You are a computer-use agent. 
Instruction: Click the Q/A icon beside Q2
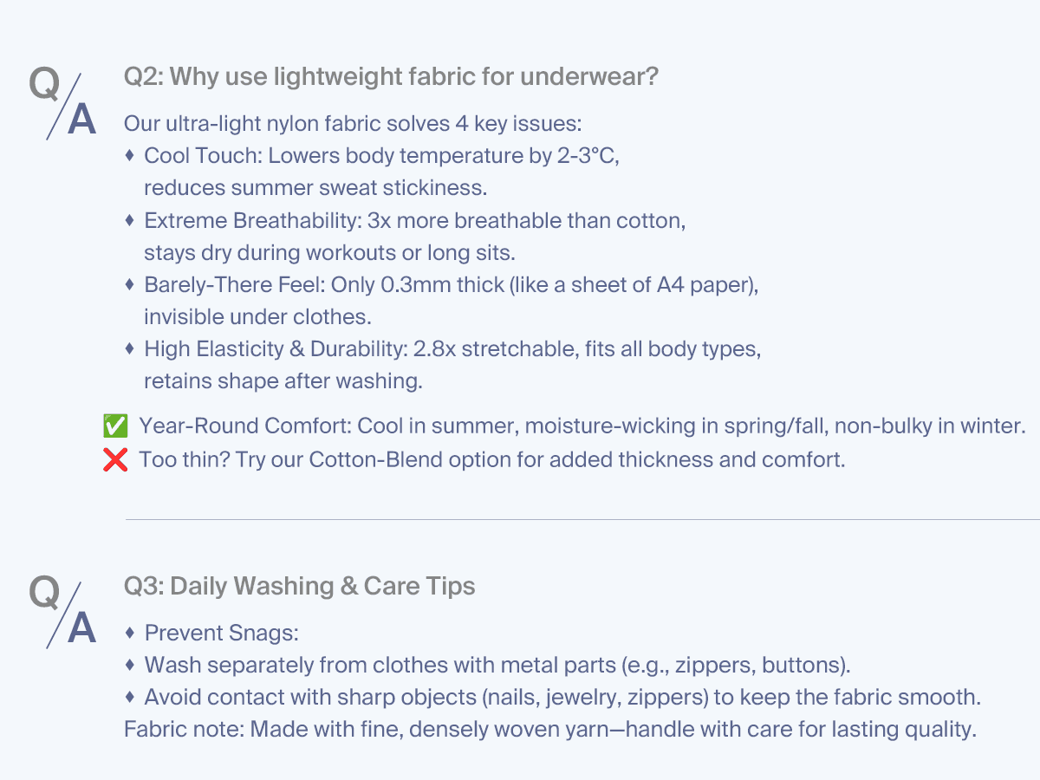point(62,102)
